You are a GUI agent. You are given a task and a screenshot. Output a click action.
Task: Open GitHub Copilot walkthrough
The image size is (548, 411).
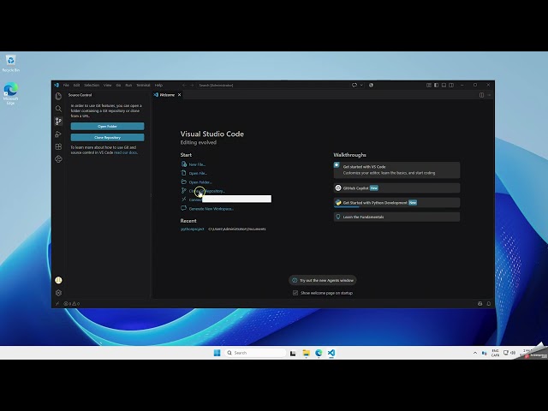tap(396, 188)
